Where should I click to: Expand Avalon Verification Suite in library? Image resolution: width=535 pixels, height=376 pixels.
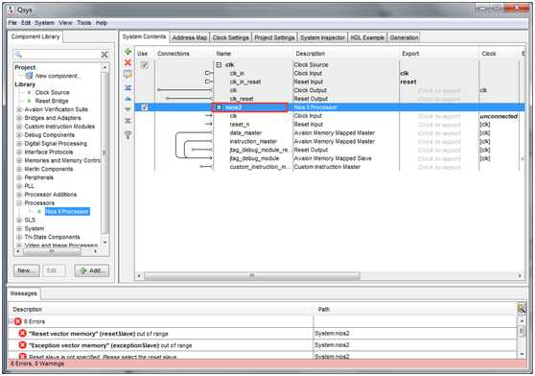(x=19, y=109)
